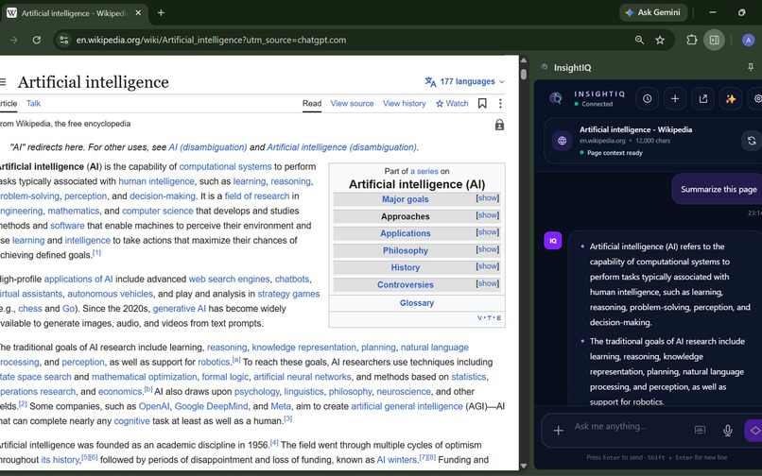Open Wikipedia main menu hamburger icon

(3, 82)
